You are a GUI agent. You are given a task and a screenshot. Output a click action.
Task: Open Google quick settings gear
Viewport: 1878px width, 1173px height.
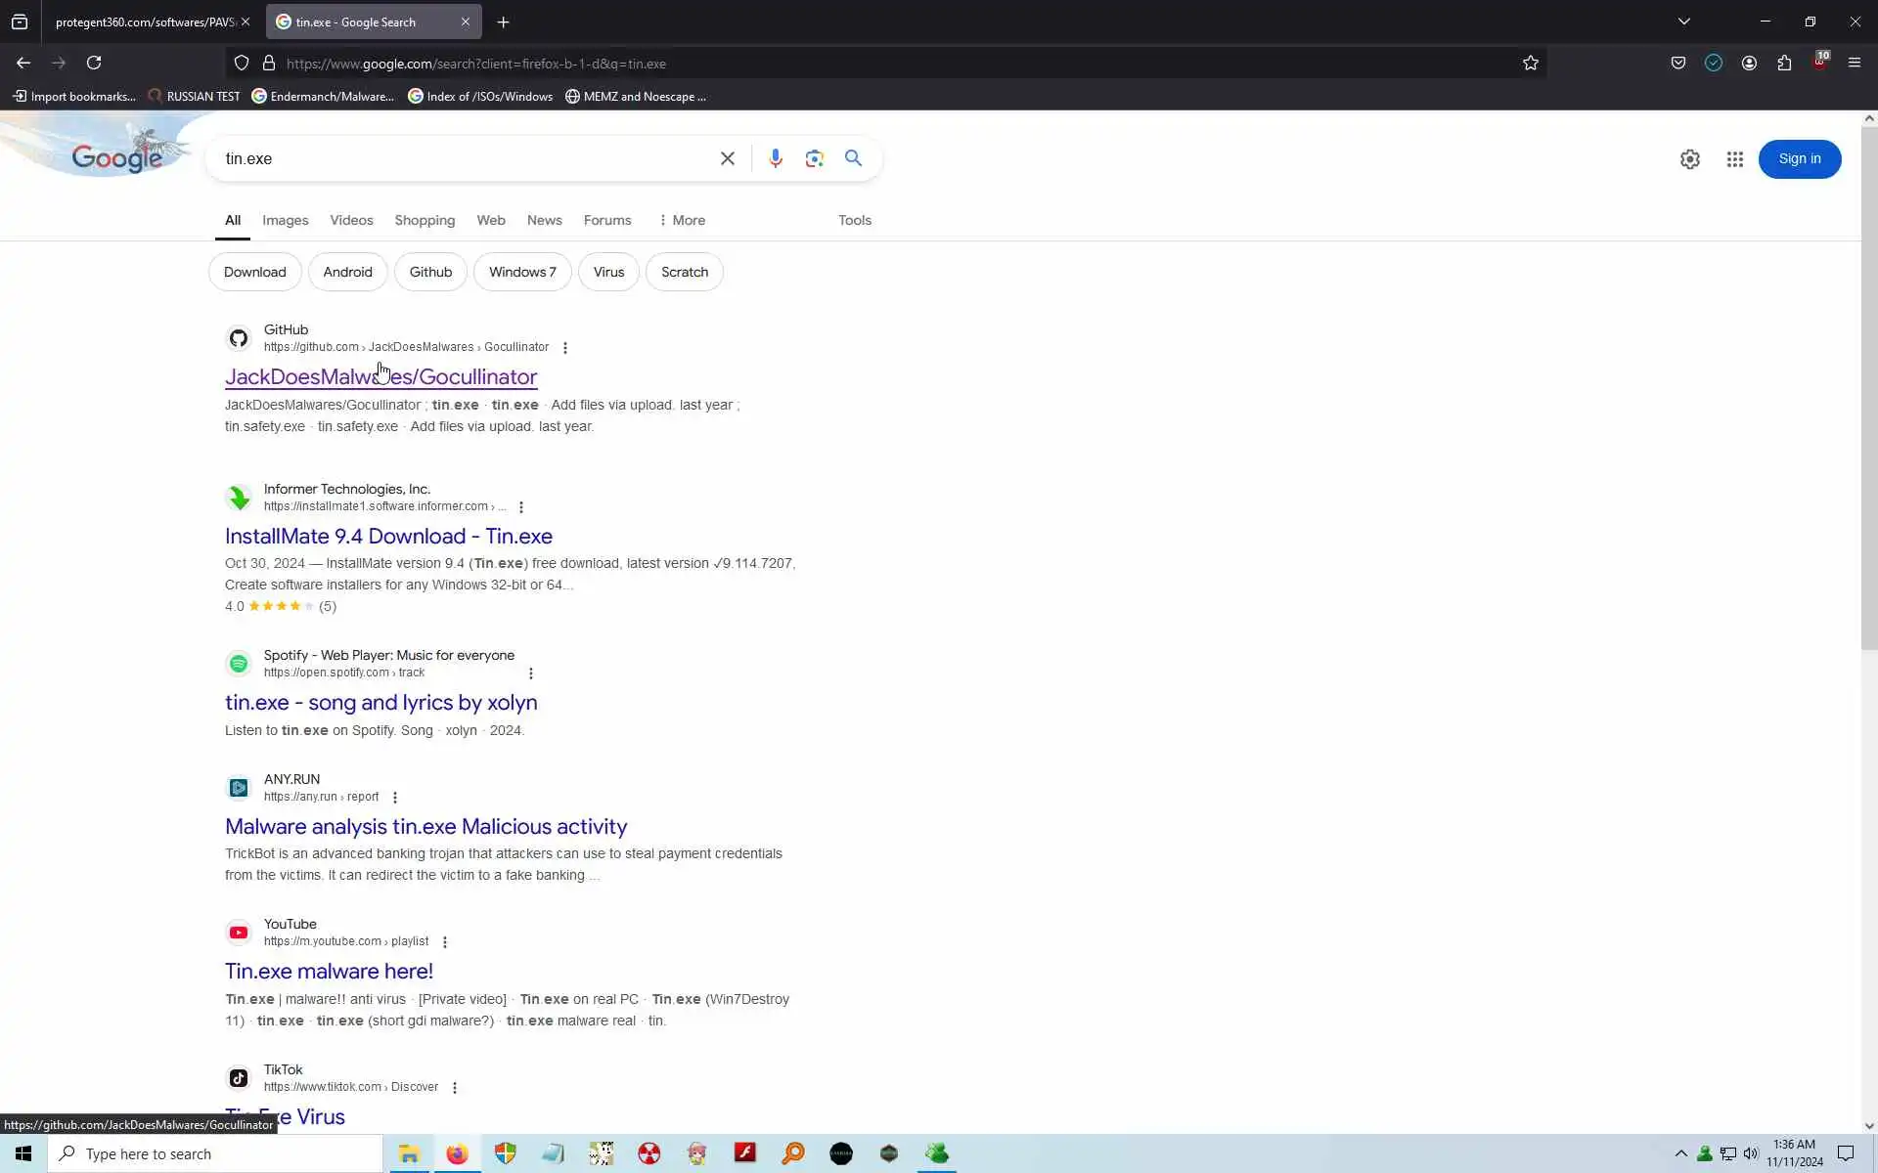1689,159
